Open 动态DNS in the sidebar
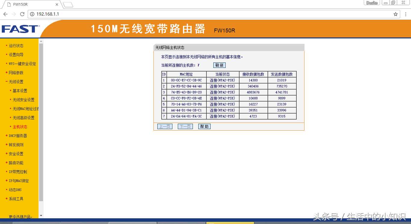411x224 pixels. (15, 190)
